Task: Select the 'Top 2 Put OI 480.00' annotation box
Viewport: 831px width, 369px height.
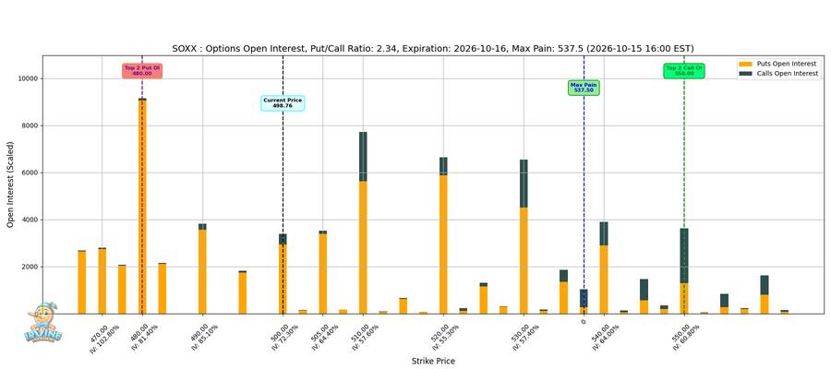Action: [142, 70]
